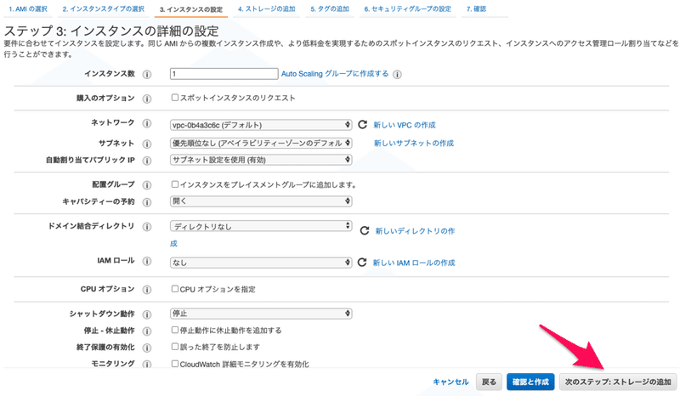Show info for ネットワーク

tap(147, 123)
